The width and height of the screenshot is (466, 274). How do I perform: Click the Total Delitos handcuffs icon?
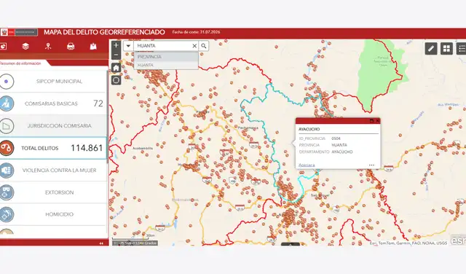[x=7, y=148]
